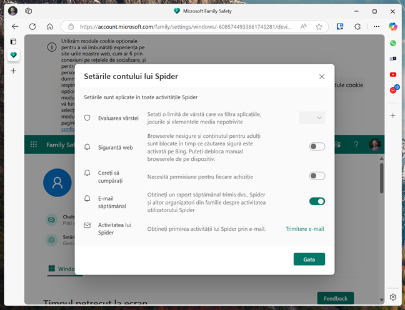Click the Trimitere e-mail link
The height and width of the screenshot is (310, 405).
305,229
